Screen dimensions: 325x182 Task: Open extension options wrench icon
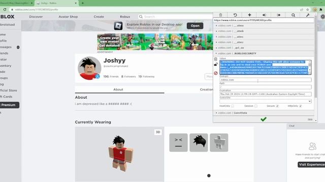coord(308,15)
